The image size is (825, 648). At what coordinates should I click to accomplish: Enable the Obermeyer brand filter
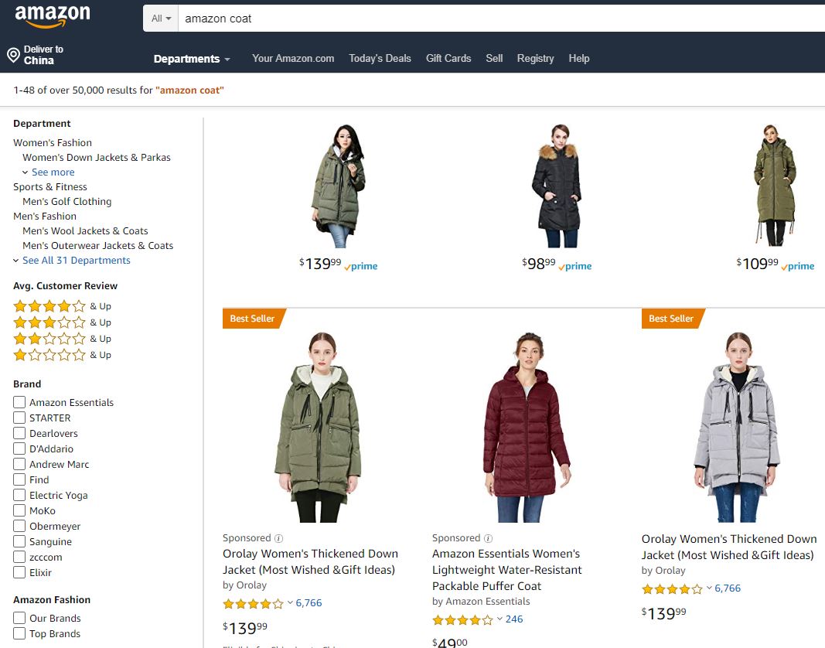click(19, 526)
